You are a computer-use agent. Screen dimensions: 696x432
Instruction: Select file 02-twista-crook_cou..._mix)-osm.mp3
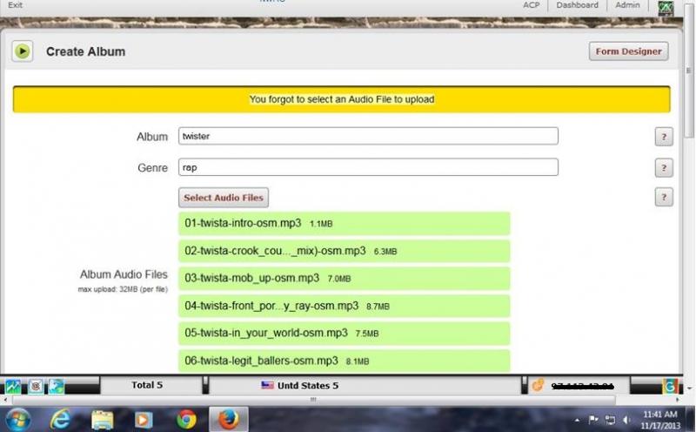click(x=344, y=251)
